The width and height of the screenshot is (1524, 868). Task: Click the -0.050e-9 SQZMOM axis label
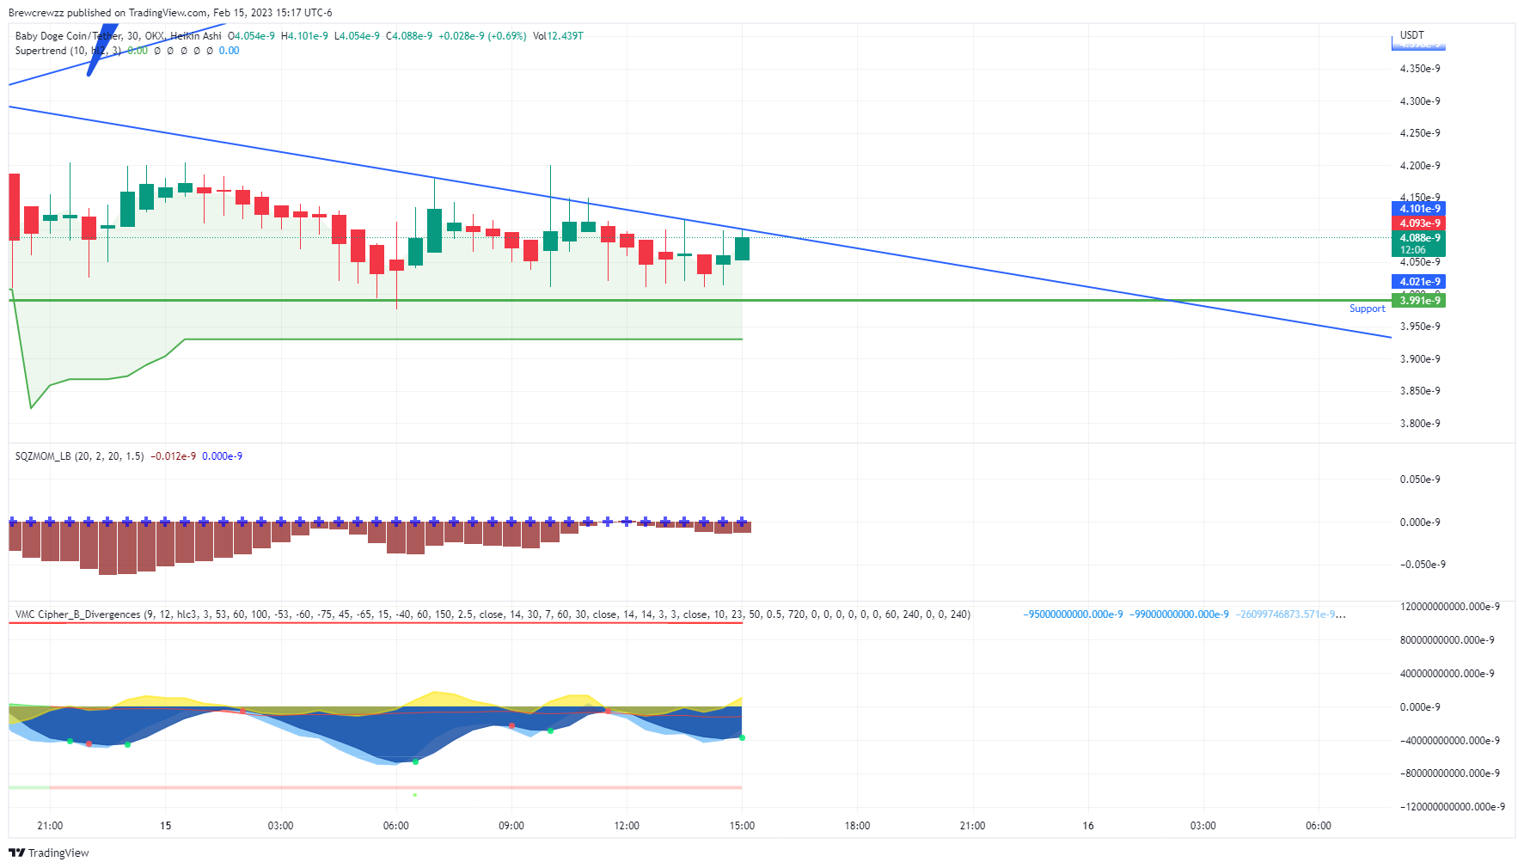(1423, 565)
